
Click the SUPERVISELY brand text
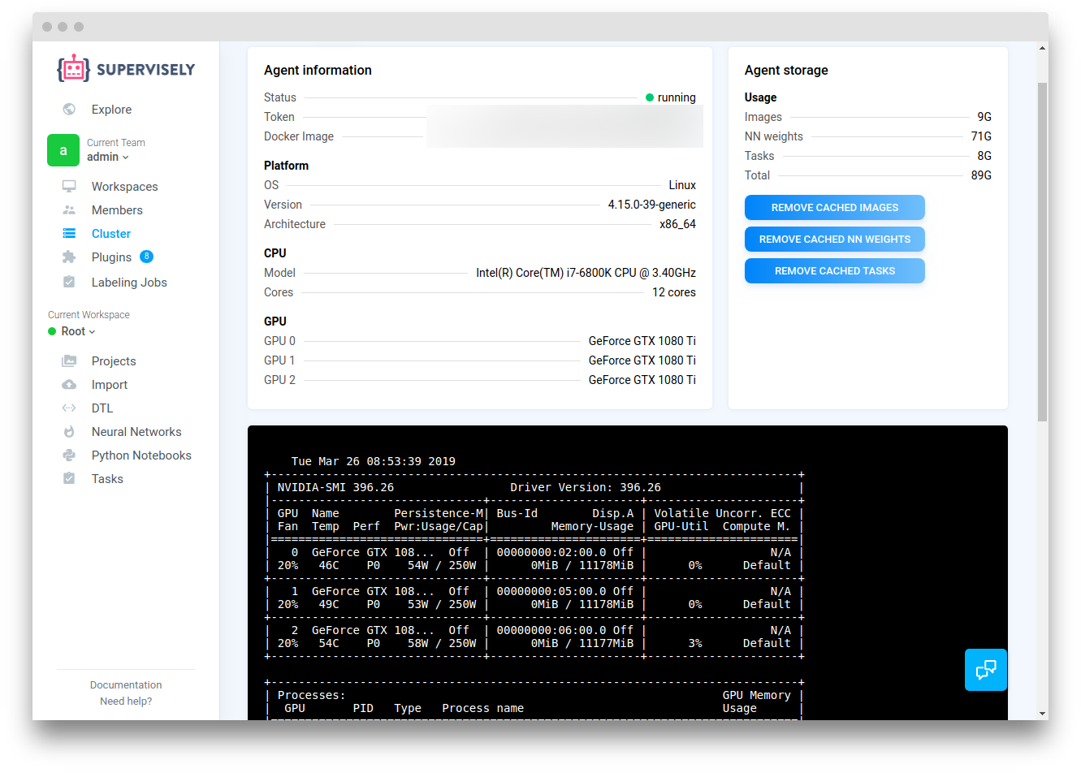[145, 70]
